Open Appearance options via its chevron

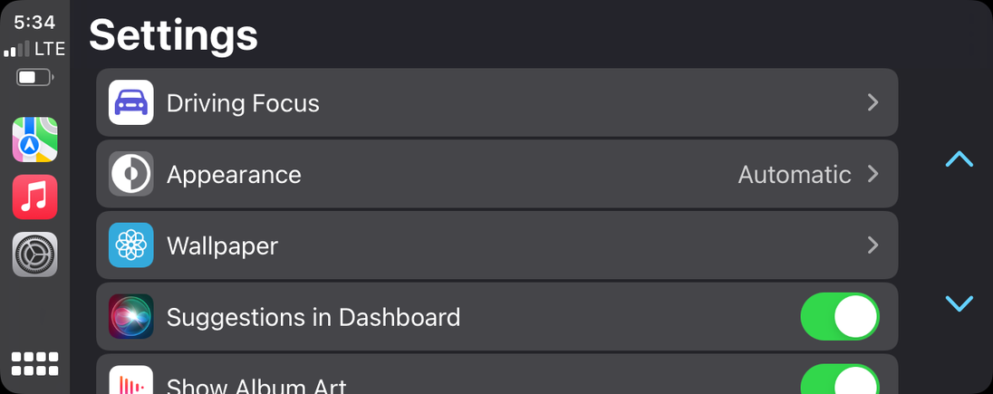[x=872, y=174]
